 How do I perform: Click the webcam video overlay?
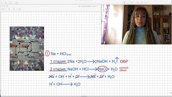[136, 25]
